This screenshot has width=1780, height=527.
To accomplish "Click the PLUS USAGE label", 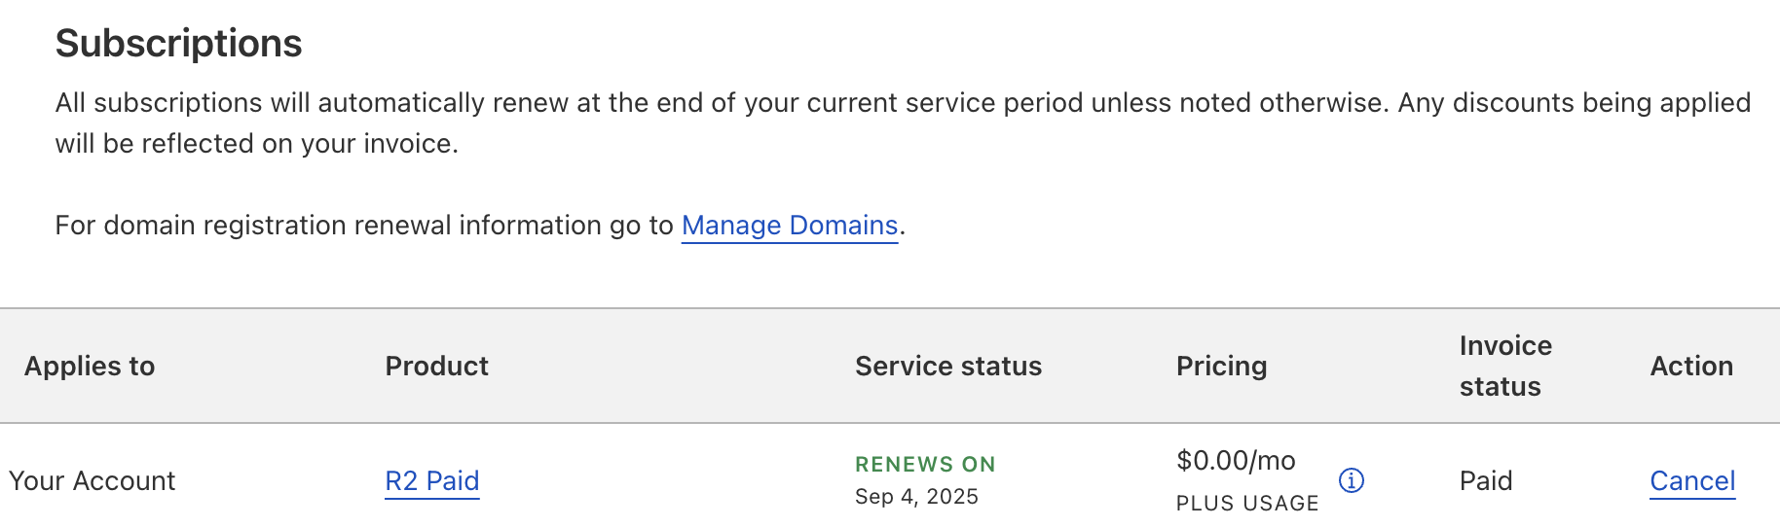I will (x=1247, y=504).
